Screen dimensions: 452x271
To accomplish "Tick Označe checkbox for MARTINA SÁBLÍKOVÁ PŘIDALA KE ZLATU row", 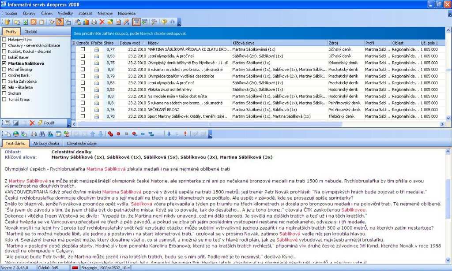I will [x=83, y=49].
